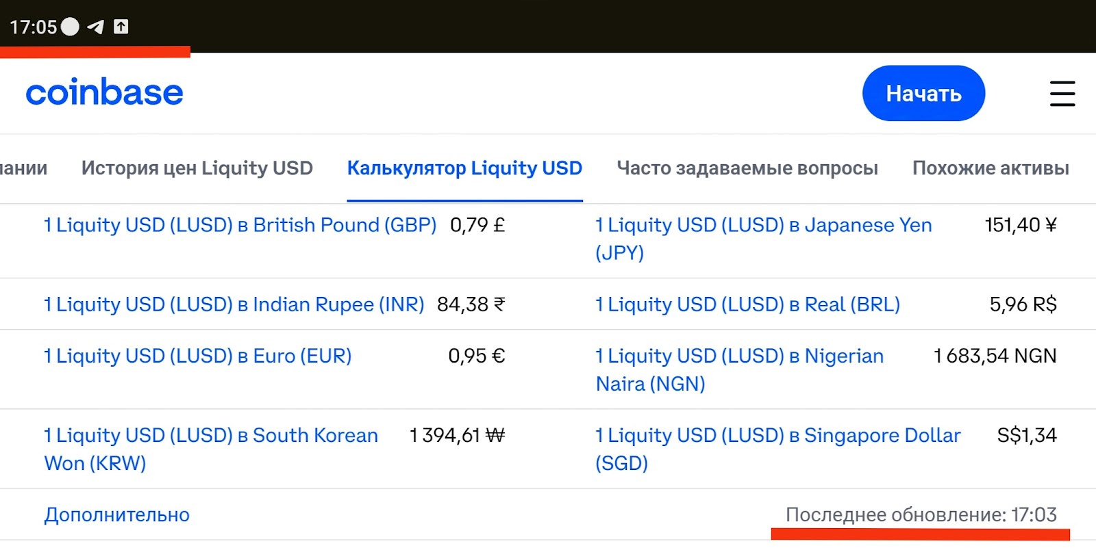
Task: Open the hamburger menu icon
Action: [1062, 94]
